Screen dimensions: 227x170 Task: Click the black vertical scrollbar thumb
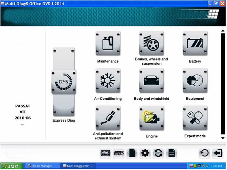tap(223, 84)
